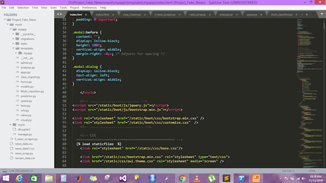Open views.py from the sidebar

pyautogui.click(x=26, y=115)
